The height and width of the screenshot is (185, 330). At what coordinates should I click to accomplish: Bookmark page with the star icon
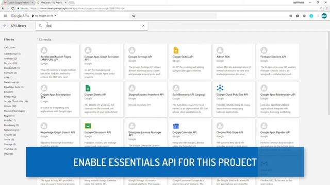pyautogui.click(x=321, y=8)
